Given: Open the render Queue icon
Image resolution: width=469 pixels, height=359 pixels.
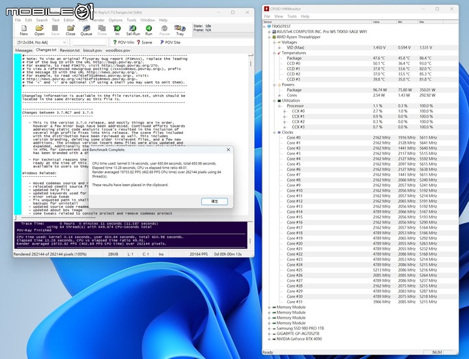Looking at the screenshot, I should click(86, 29).
